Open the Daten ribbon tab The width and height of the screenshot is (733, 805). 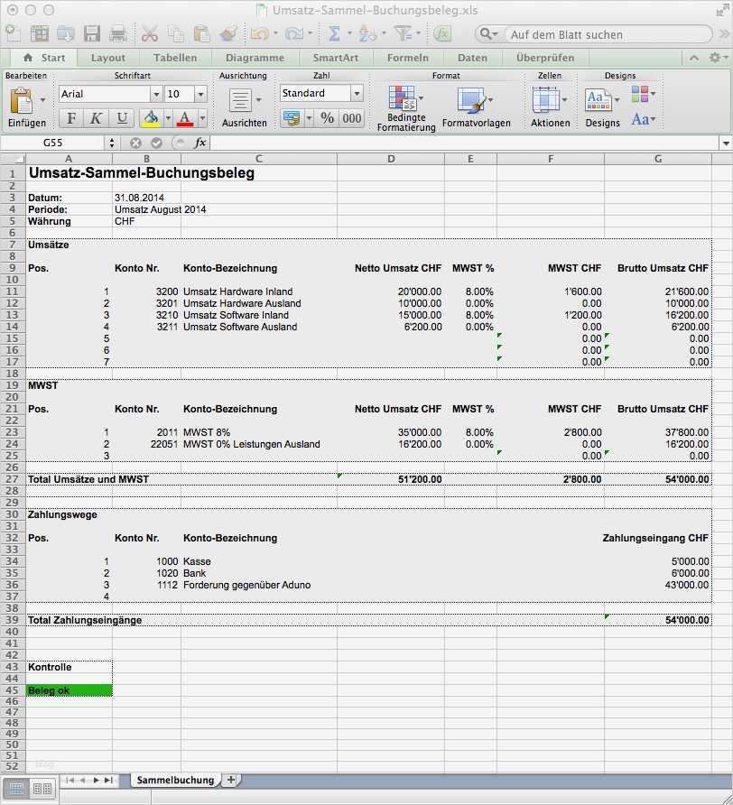point(472,58)
